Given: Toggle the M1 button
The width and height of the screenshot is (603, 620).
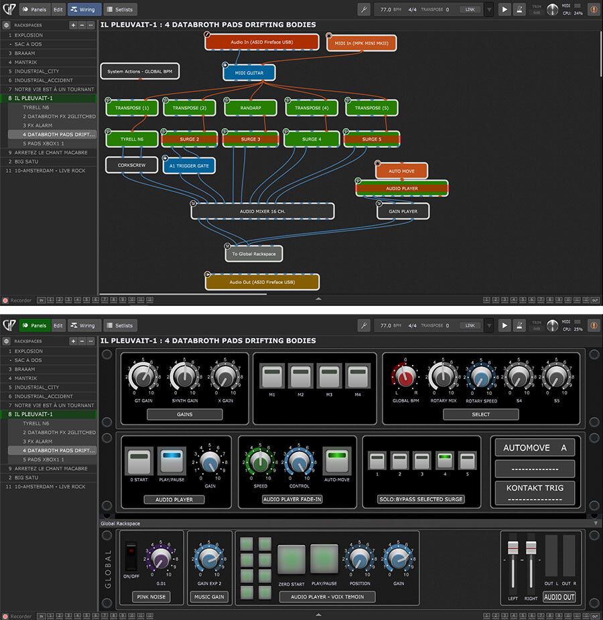Looking at the screenshot, I should pos(272,375).
